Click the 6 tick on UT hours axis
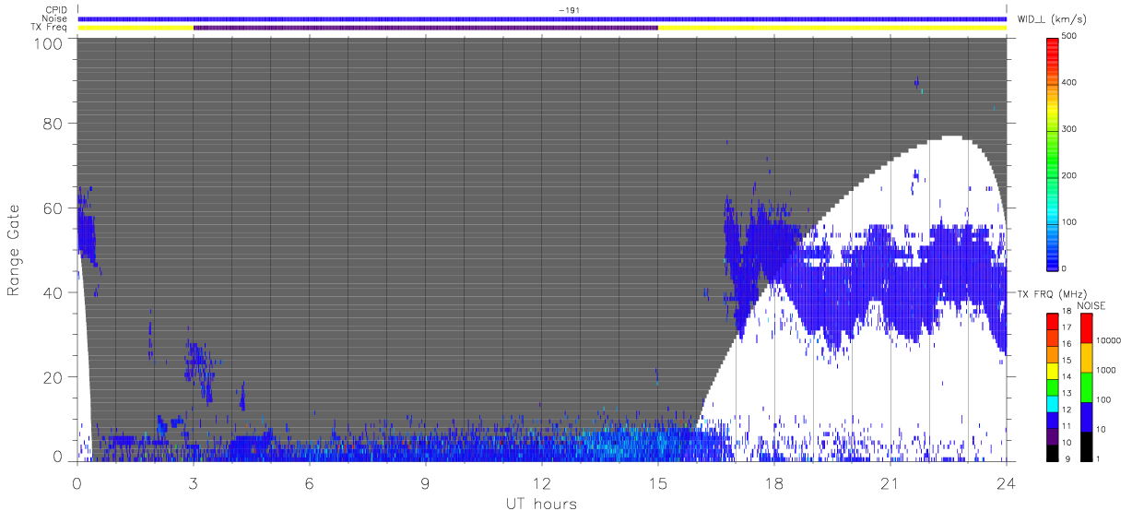This screenshot has width=1132, height=523. pos(309,483)
